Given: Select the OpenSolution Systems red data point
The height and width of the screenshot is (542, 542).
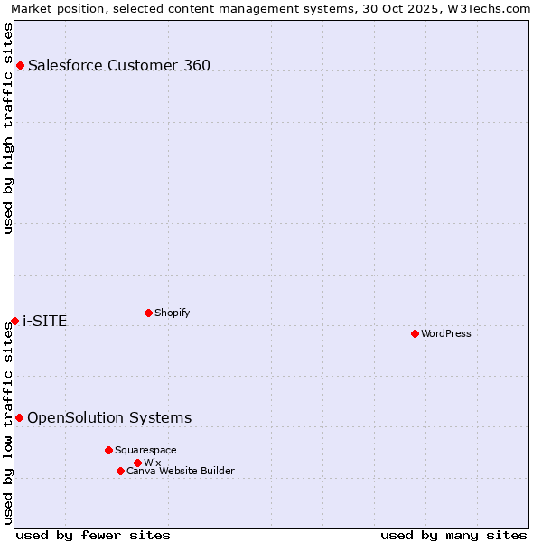Looking at the screenshot, I should pos(19,417).
